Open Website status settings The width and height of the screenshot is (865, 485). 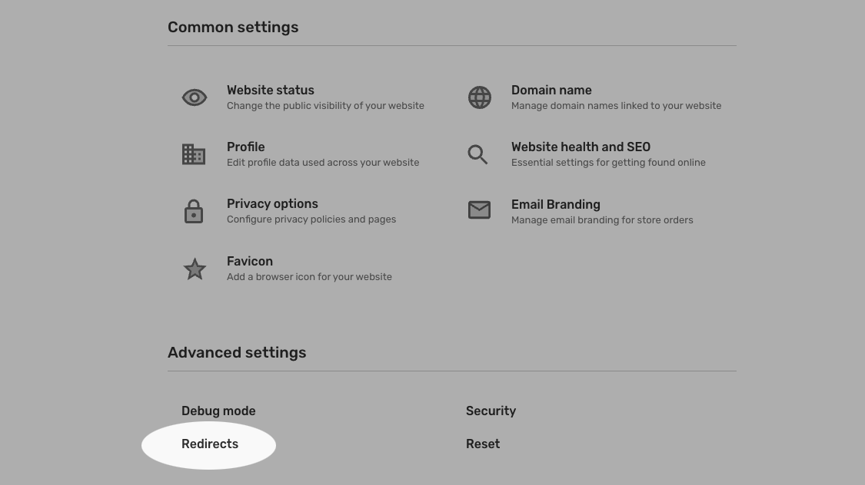271,91
